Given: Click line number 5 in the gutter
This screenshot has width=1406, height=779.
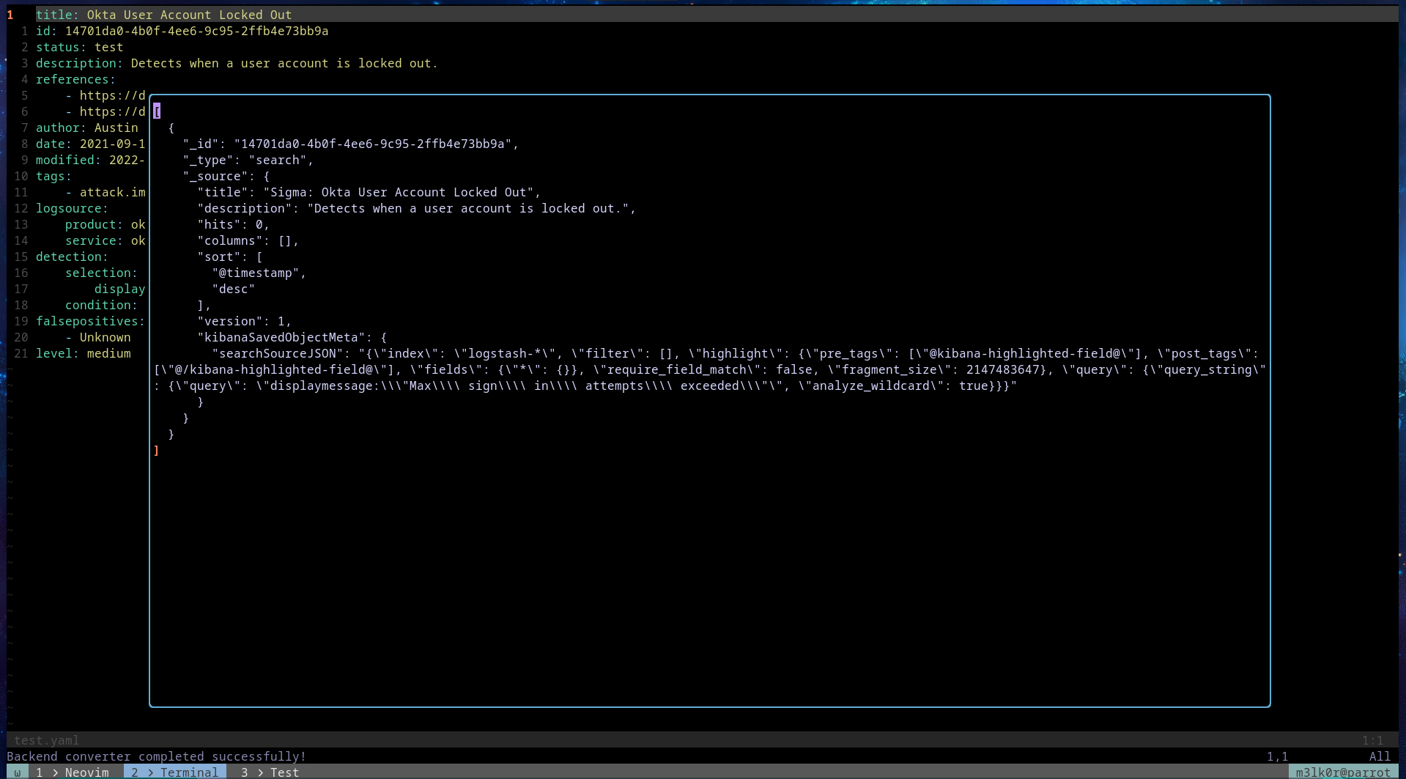Looking at the screenshot, I should [x=25, y=95].
